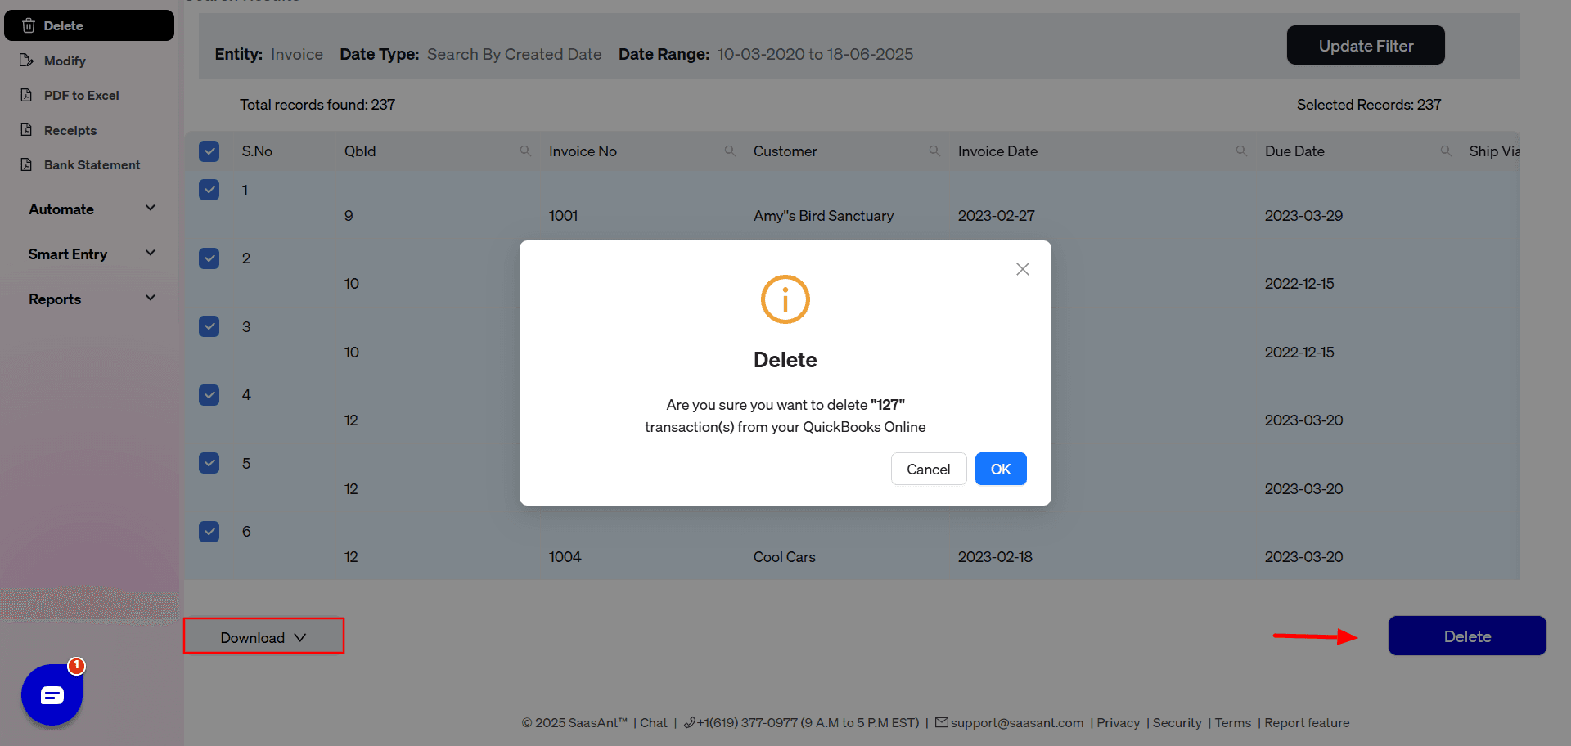Click the search icon in Invoice No column
Screen dimensions: 1571x746
730,151
